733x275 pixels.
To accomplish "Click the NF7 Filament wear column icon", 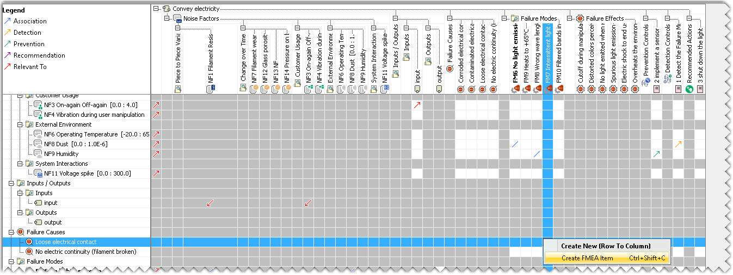I will pos(254,89).
